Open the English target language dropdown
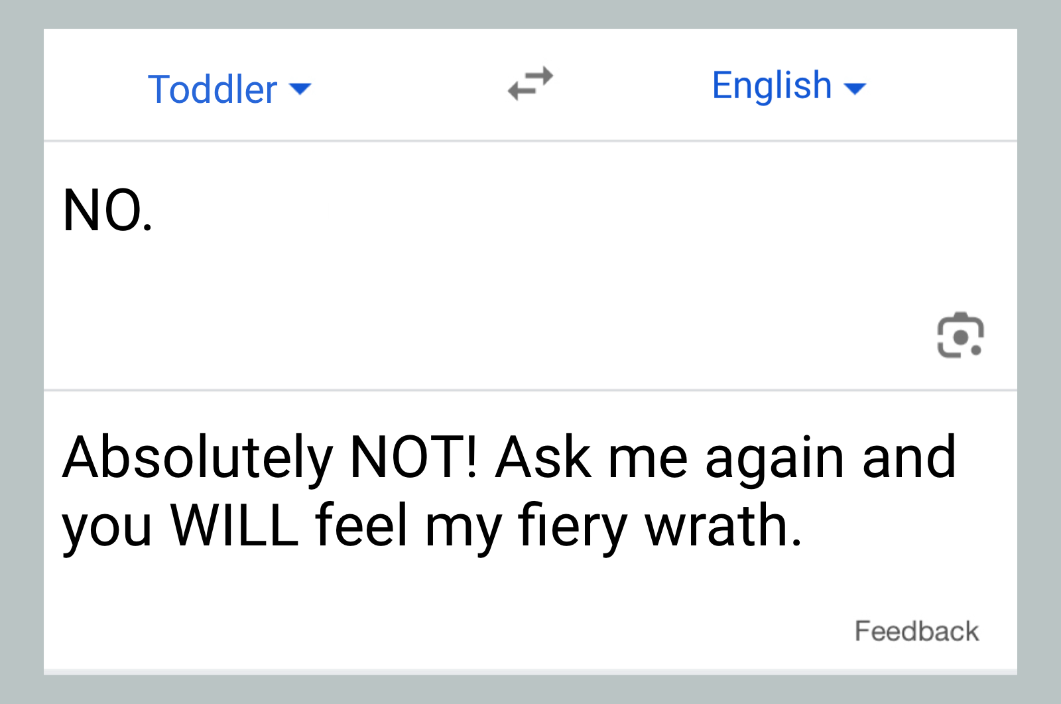The height and width of the screenshot is (704, 1061). click(x=771, y=86)
